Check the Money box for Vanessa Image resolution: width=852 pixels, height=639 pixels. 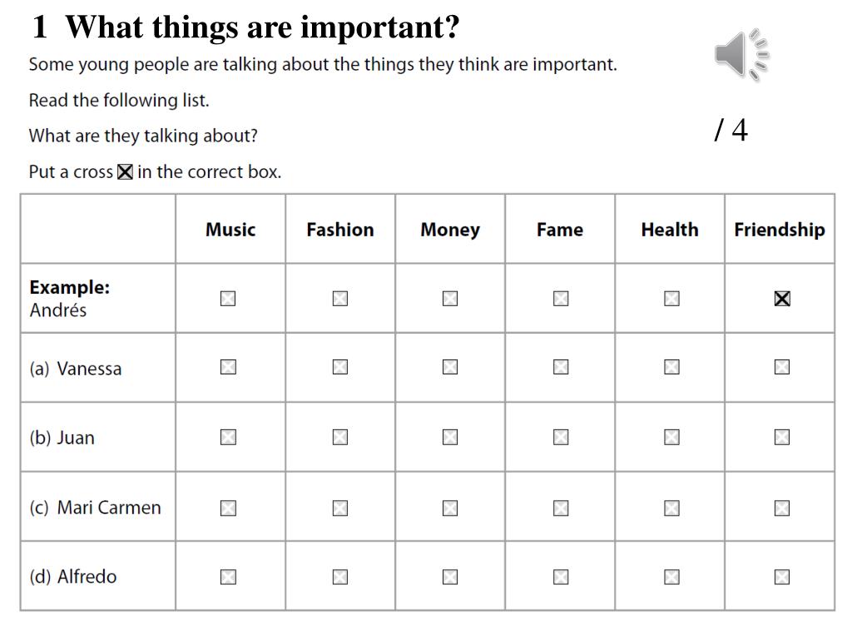(x=450, y=367)
